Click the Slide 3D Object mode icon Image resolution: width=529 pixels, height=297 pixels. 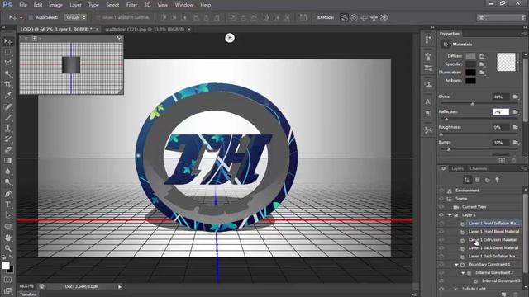pyautogui.click(x=374, y=18)
